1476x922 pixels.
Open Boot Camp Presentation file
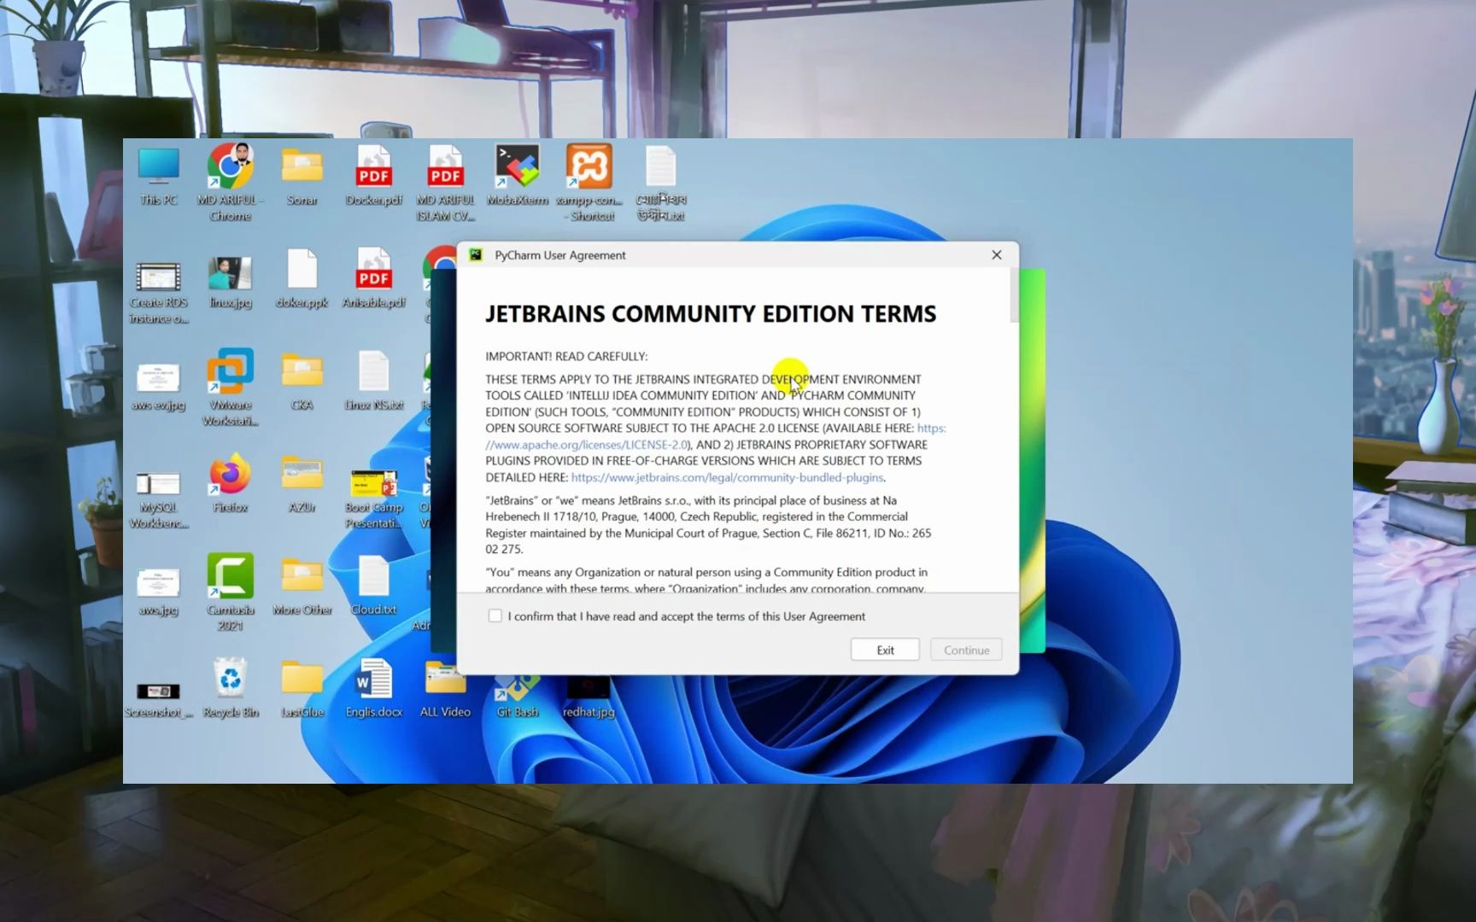pyautogui.click(x=374, y=499)
